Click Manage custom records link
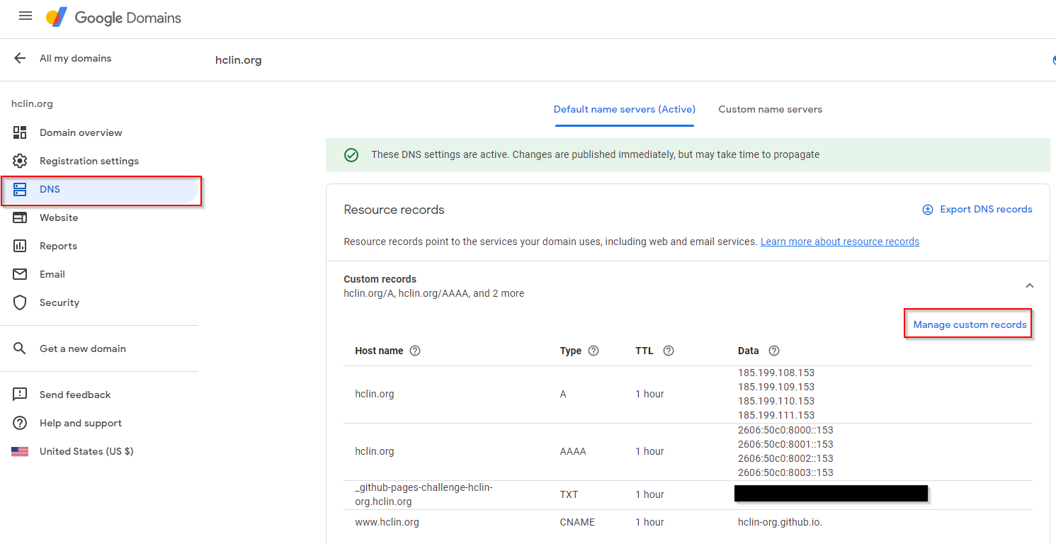 coord(970,324)
